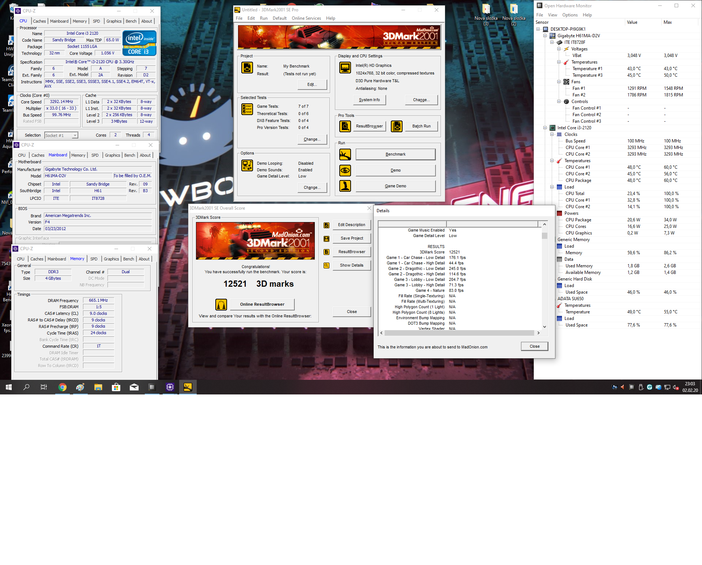The width and height of the screenshot is (702, 565).
Task: Click Change... button in Selected Tests
Action: 312,139
